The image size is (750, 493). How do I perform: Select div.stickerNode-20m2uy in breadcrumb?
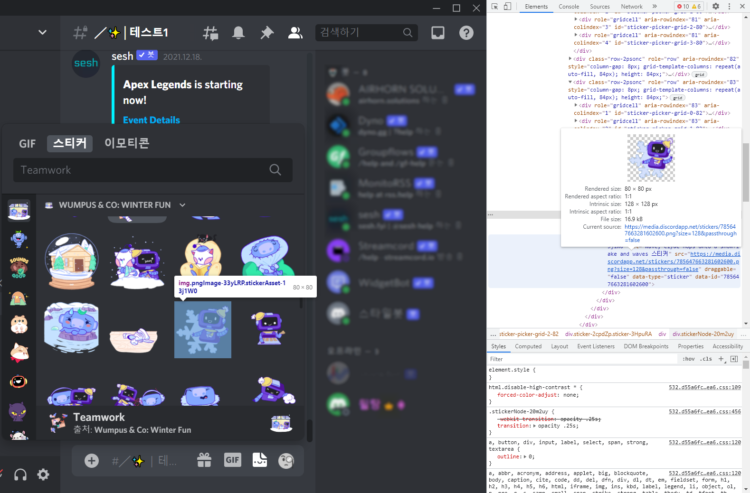coord(703,334)
